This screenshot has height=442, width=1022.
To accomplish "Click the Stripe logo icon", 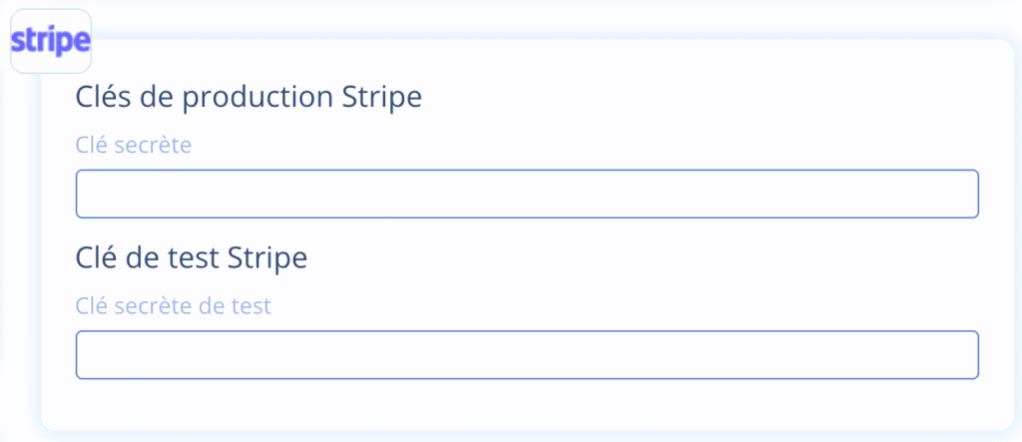I will 50,41.
